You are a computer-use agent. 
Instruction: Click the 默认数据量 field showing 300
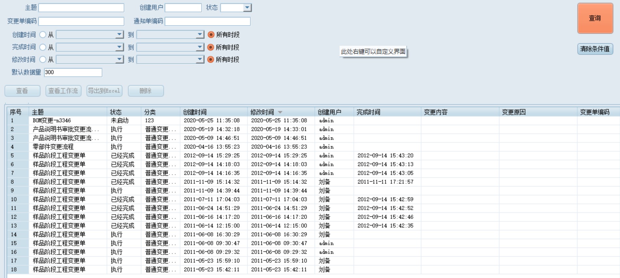73,72
